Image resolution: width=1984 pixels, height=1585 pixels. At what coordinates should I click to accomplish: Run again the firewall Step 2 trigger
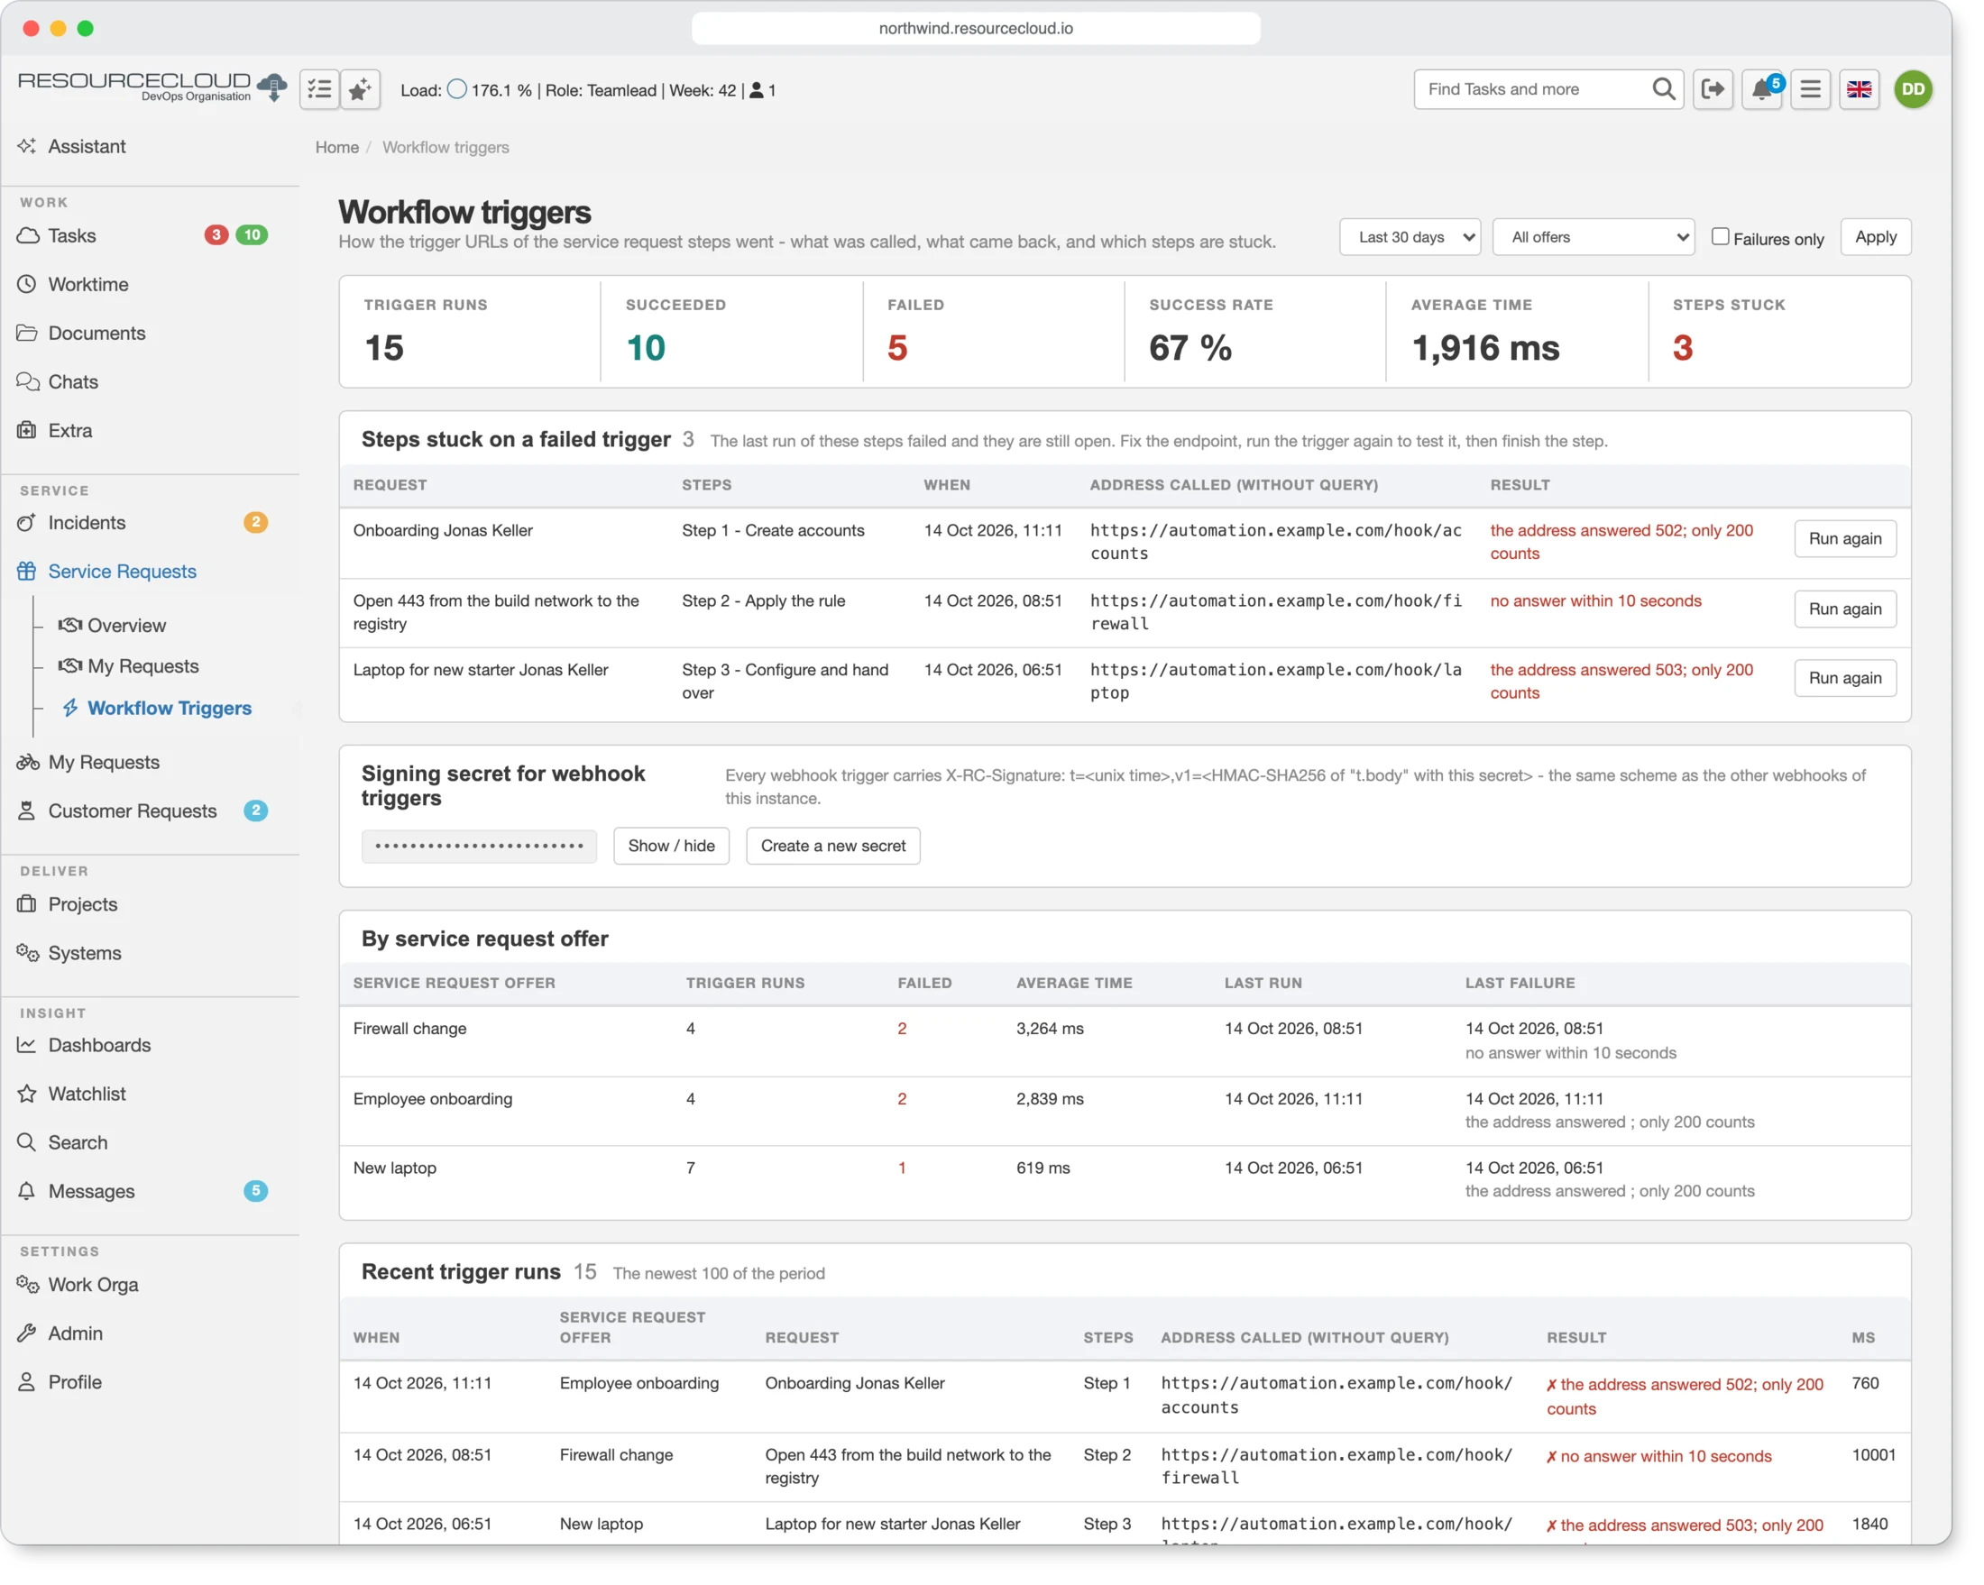point(1845,609)
